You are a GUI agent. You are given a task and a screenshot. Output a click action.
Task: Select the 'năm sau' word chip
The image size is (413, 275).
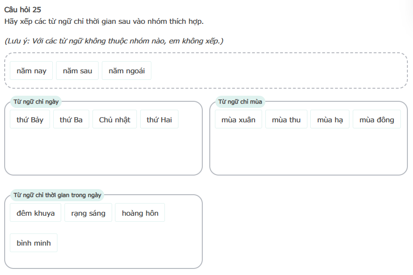[78, 71]
